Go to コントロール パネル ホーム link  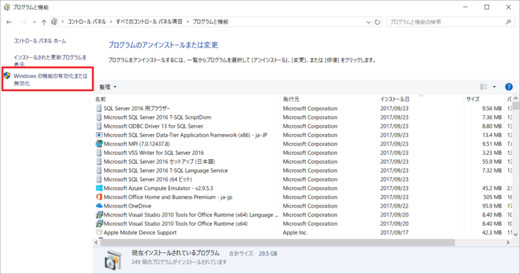point(40,41)
